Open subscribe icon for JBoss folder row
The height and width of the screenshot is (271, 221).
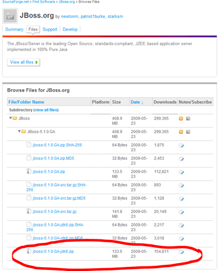(188, 119)
